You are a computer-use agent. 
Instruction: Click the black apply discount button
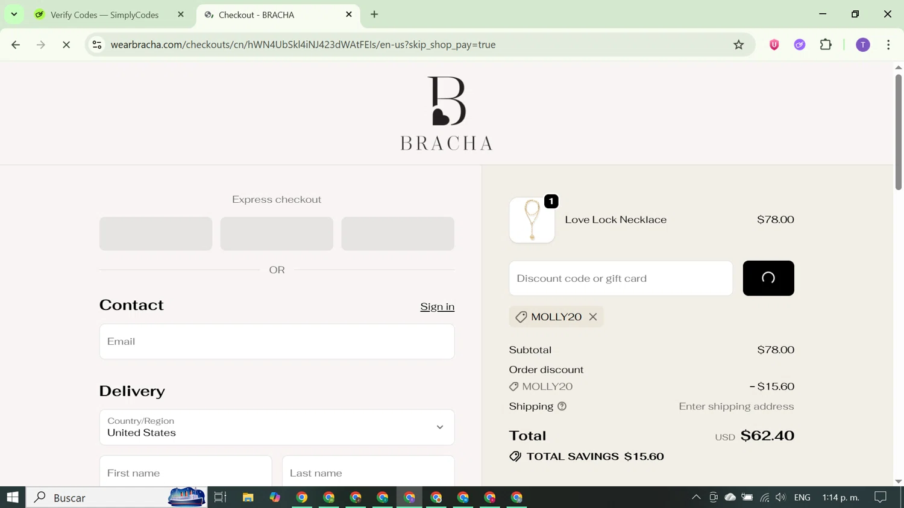tap(768, 278)
